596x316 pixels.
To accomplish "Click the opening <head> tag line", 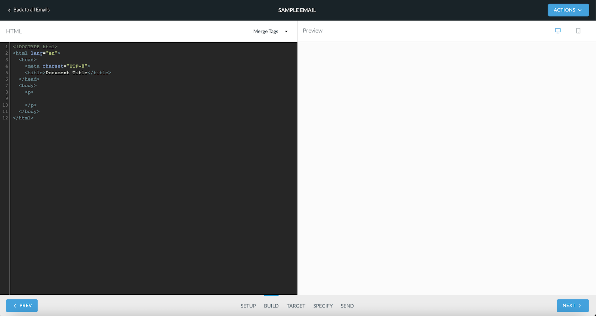I will coord(28,60).
